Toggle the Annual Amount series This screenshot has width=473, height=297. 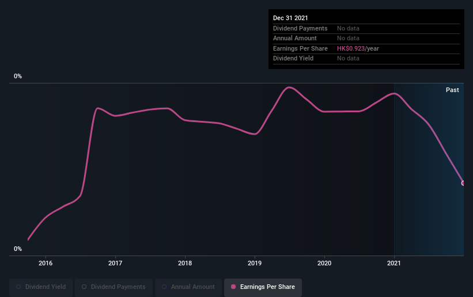[x=188, y=287]
